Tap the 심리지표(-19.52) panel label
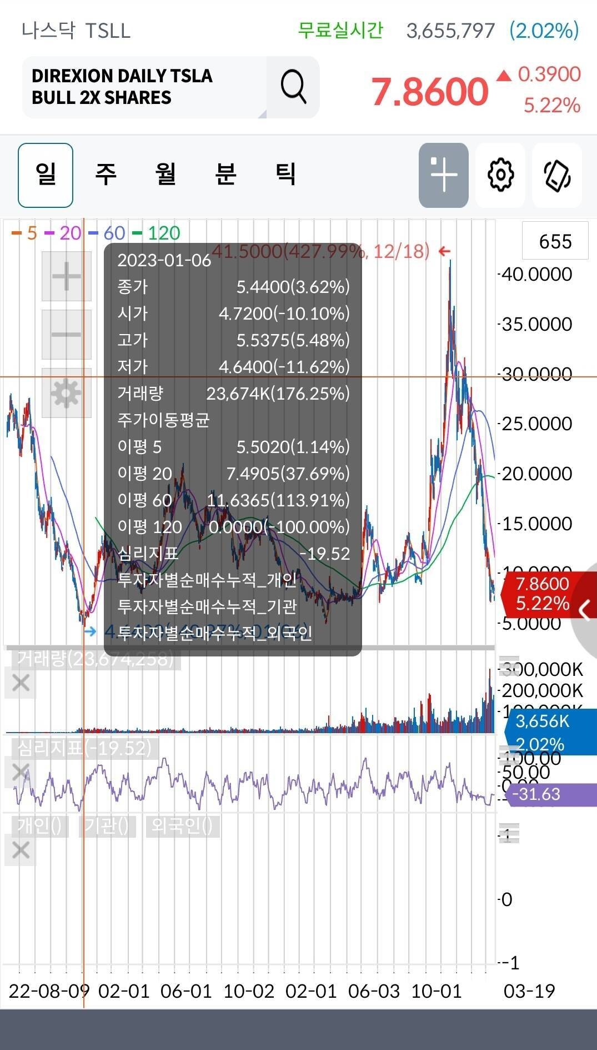 (x=84, y=748)
